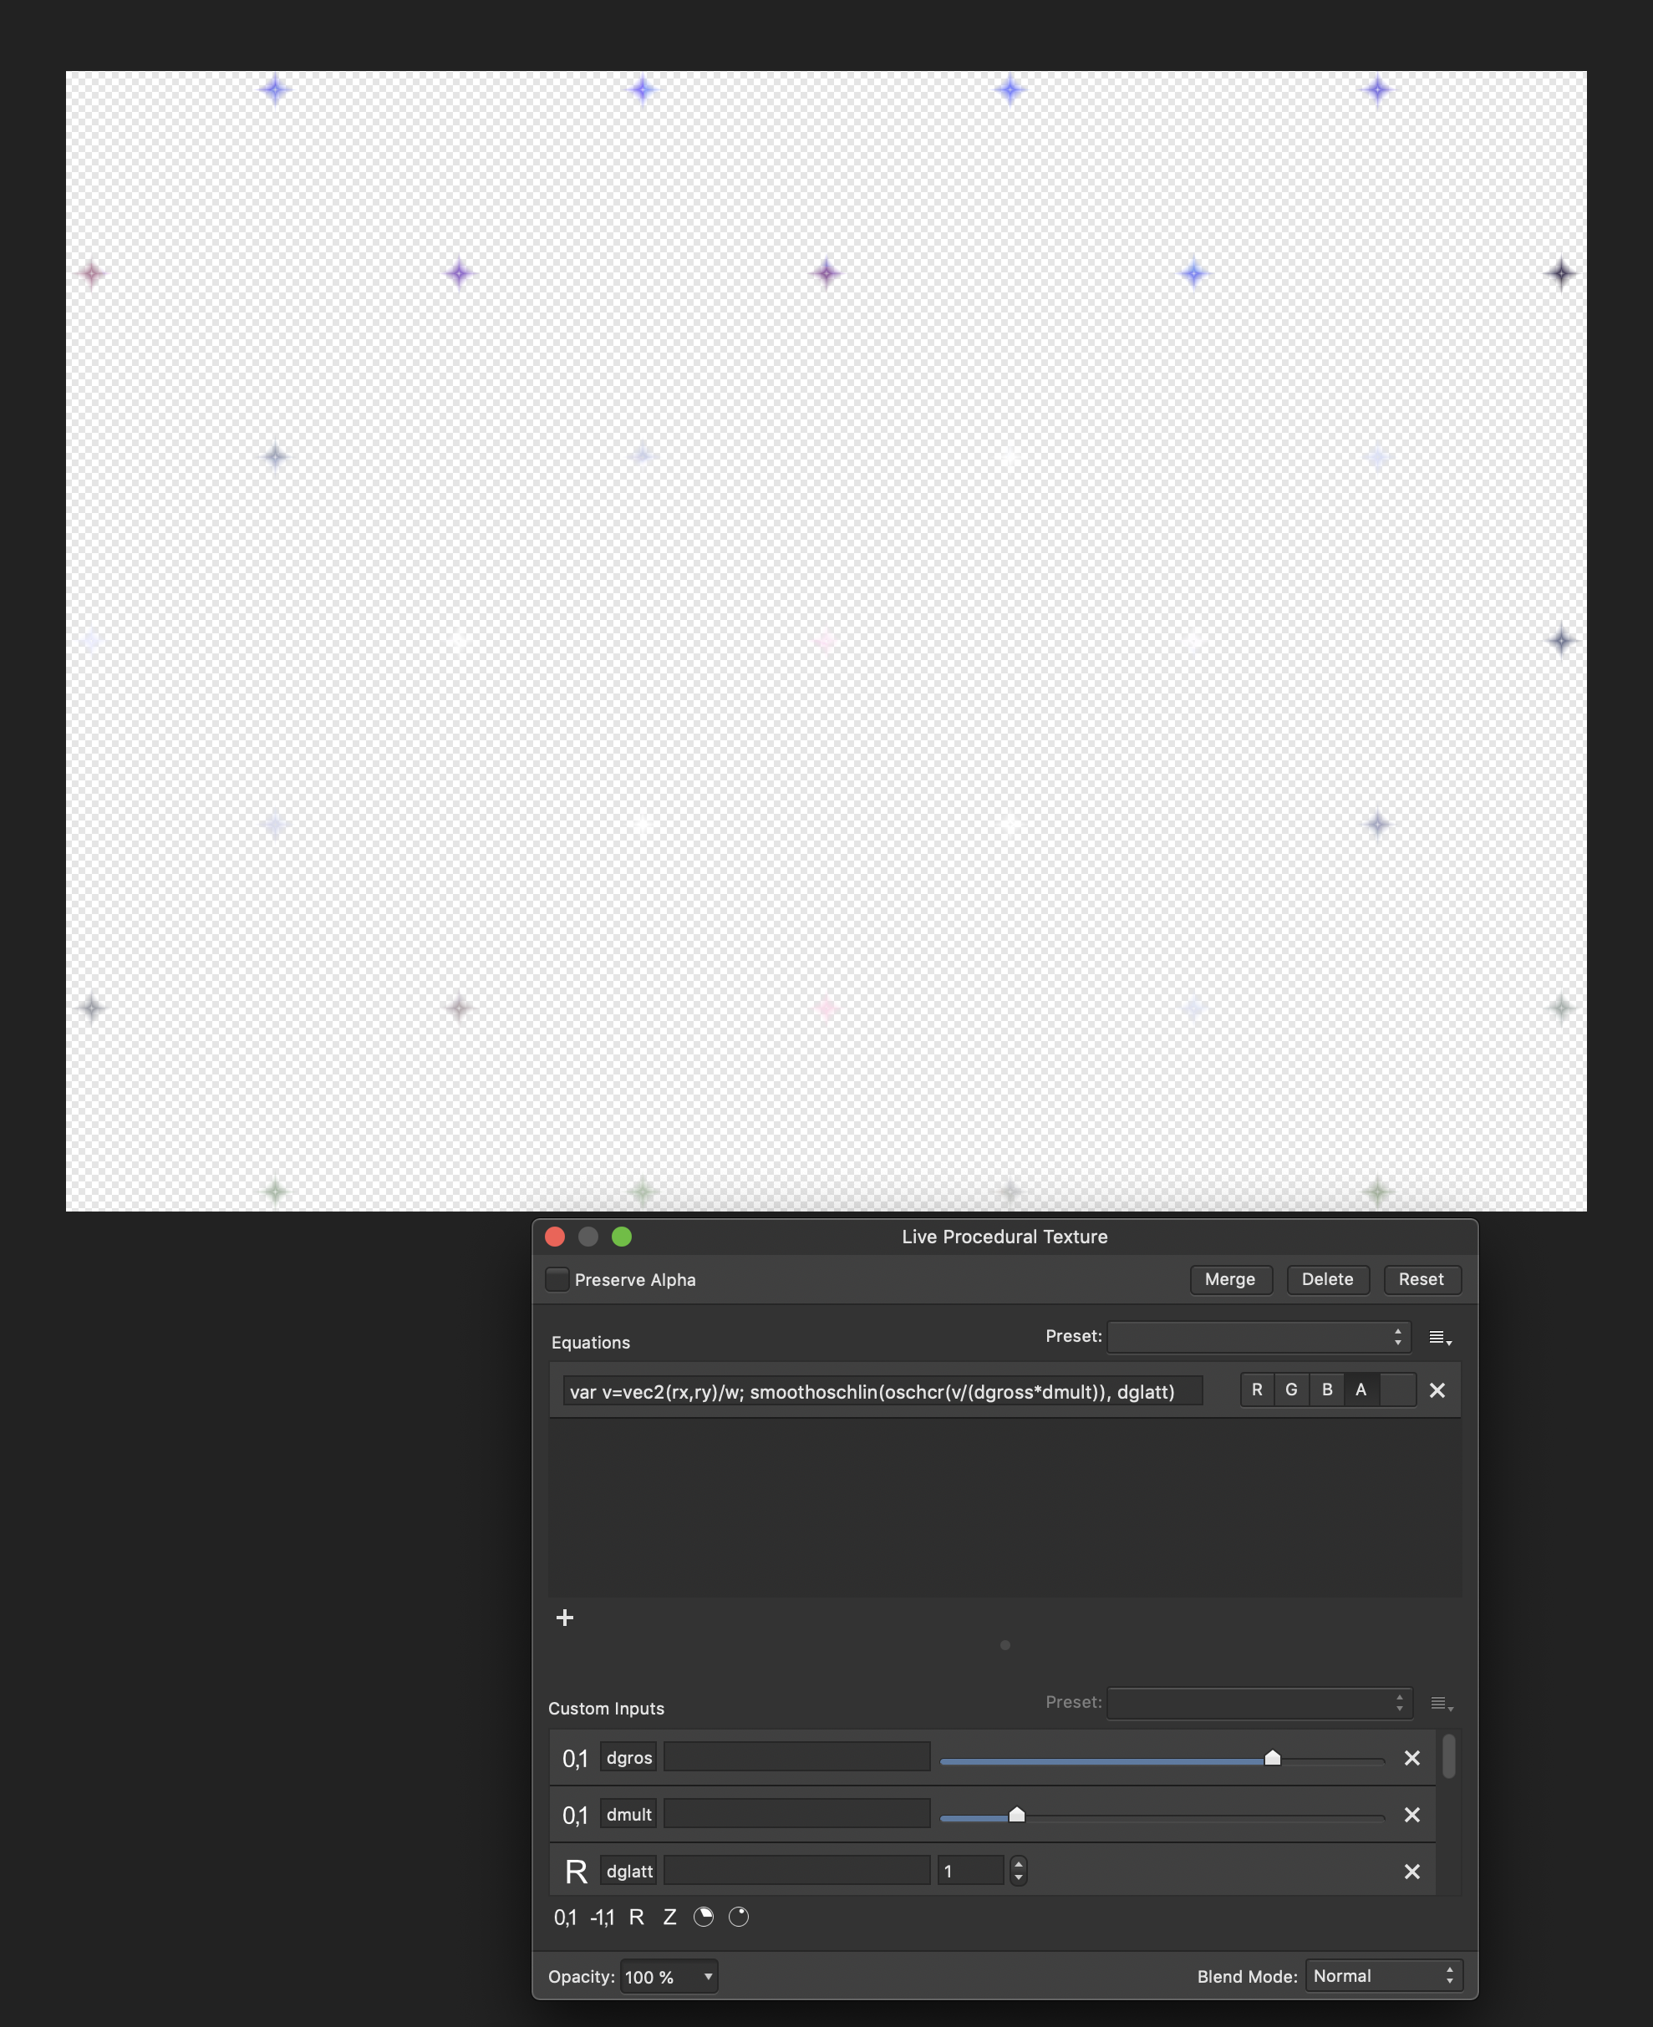Click into the equation text field
The height and width of the screenshot is (2027, 1653).
click(x=882, y=1391)
